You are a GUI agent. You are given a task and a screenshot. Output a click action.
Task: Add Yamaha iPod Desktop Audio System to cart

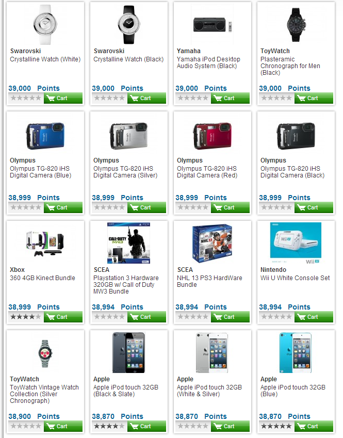point(230,98)
